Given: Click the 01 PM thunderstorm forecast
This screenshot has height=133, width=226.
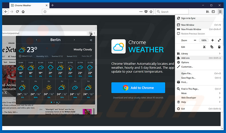Looking at the screenshot, I should coord(70,70).
